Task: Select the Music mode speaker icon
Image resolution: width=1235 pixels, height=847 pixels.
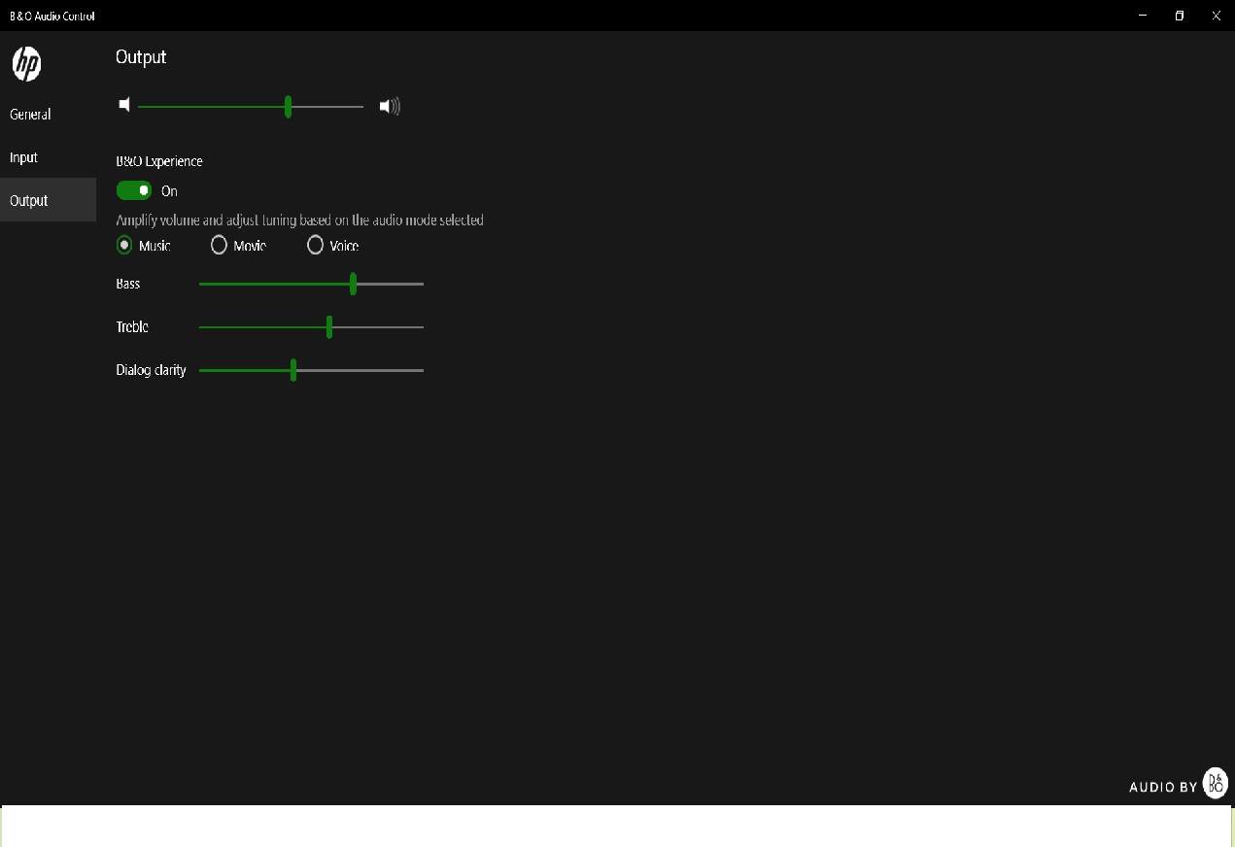Action: point(123,245)
